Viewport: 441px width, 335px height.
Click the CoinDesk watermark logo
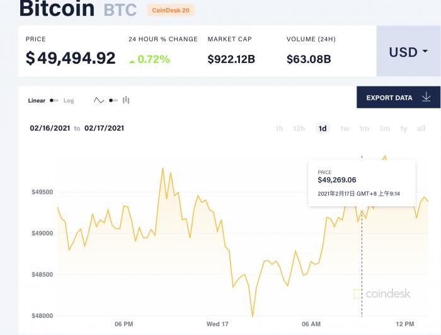point(382,293)
